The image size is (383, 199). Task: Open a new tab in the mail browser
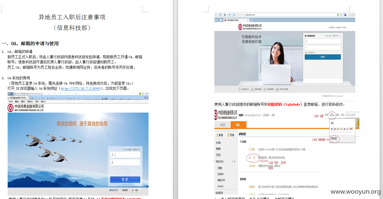[252, 20]
